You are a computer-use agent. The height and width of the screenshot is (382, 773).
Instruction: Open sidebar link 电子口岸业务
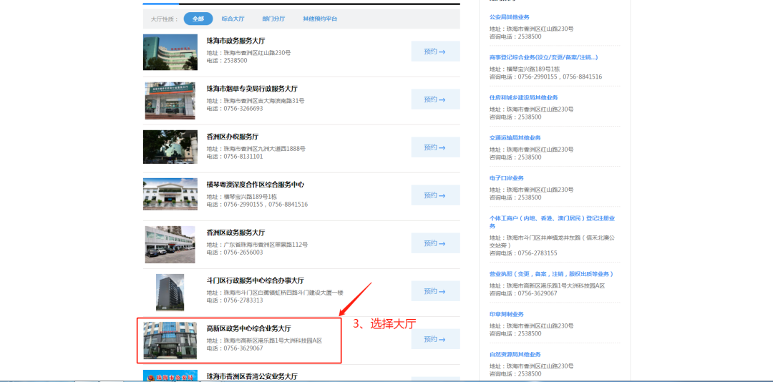pyautogui.click(x=506, y=178)
